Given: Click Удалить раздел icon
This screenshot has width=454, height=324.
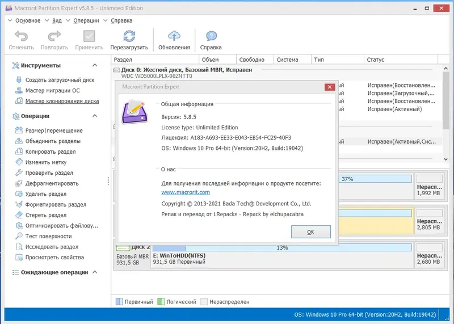Looking at the screenshot, I should (19, 193).
